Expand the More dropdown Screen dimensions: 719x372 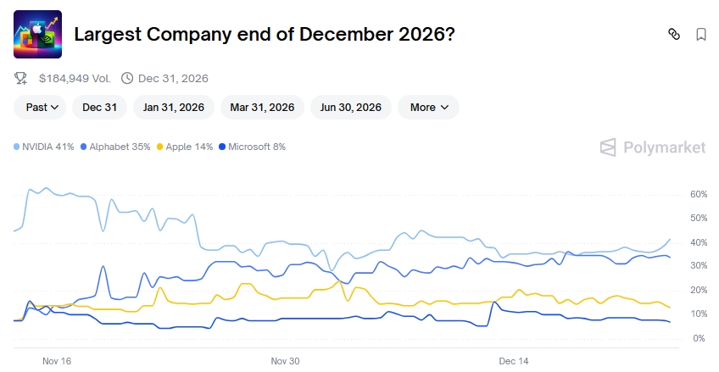tap(428, 108)
